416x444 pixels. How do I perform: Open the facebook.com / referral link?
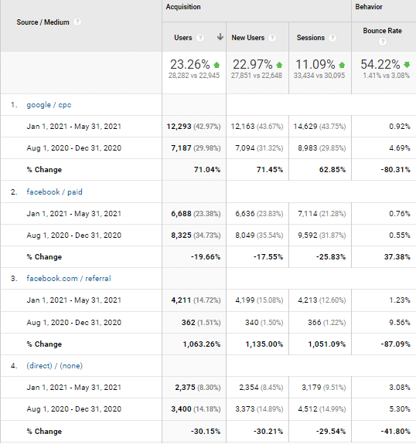point(69,279)
